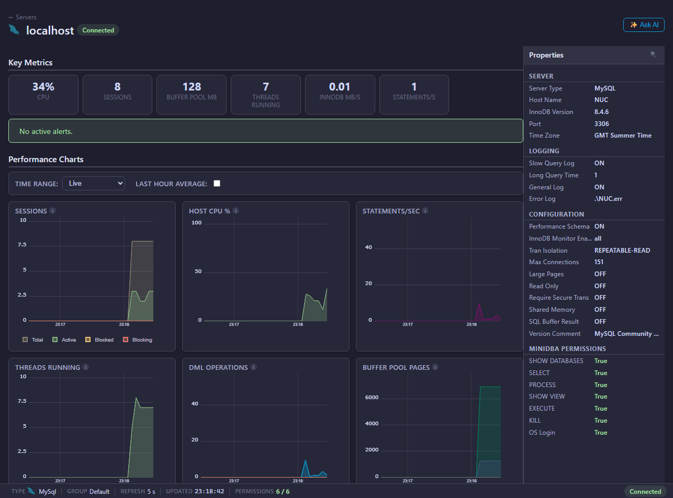Image resolution: width=673 pixels, height=498 pixels.
Task: Show info for the Threads Running chart
Action: tap(86, 367)
